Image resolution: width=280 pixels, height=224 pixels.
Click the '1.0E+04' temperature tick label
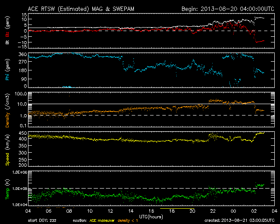[x=20, y=205]
